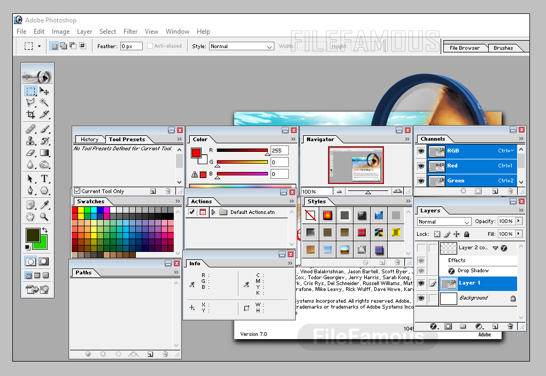Select the Magic Wand tool
This screenshot has width=546, height=376.
tap(44, 102)
